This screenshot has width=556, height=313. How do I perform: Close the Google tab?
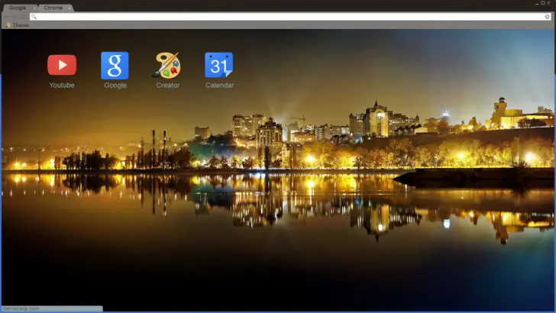click(x=34, y=8)
